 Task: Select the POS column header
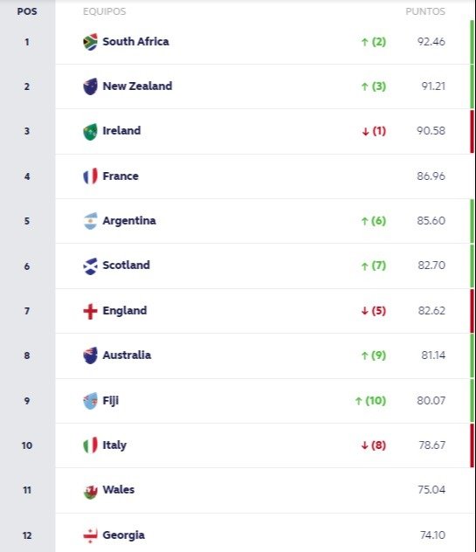click(27, 11)
